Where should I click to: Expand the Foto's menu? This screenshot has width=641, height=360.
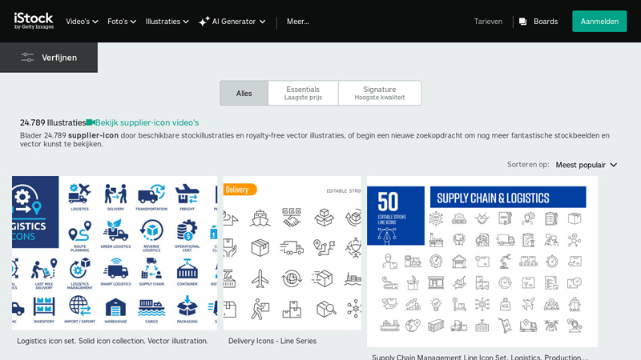tap(122, 22)
